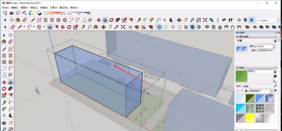Screen dimensions: 282x131
Task: Select the cyan glass material swatch
Action: click(241, 108)
